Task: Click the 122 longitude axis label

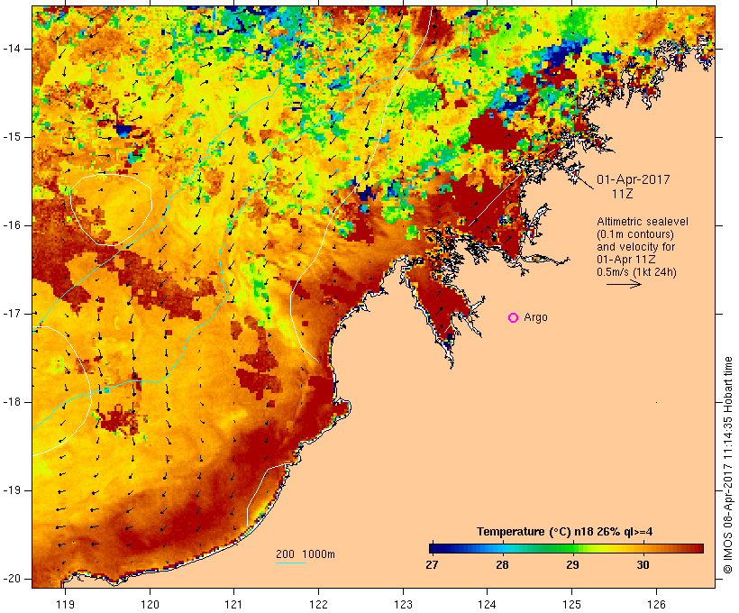Action: (x=319, y=604)
